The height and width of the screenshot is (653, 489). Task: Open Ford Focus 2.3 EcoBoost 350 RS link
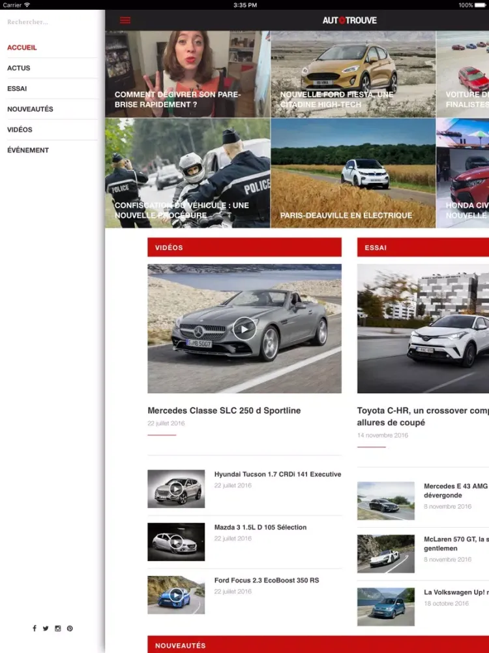coord(267,580)
